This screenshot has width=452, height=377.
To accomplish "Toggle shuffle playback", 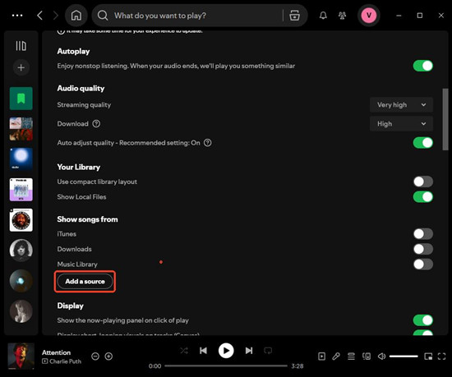I will 184,351.
